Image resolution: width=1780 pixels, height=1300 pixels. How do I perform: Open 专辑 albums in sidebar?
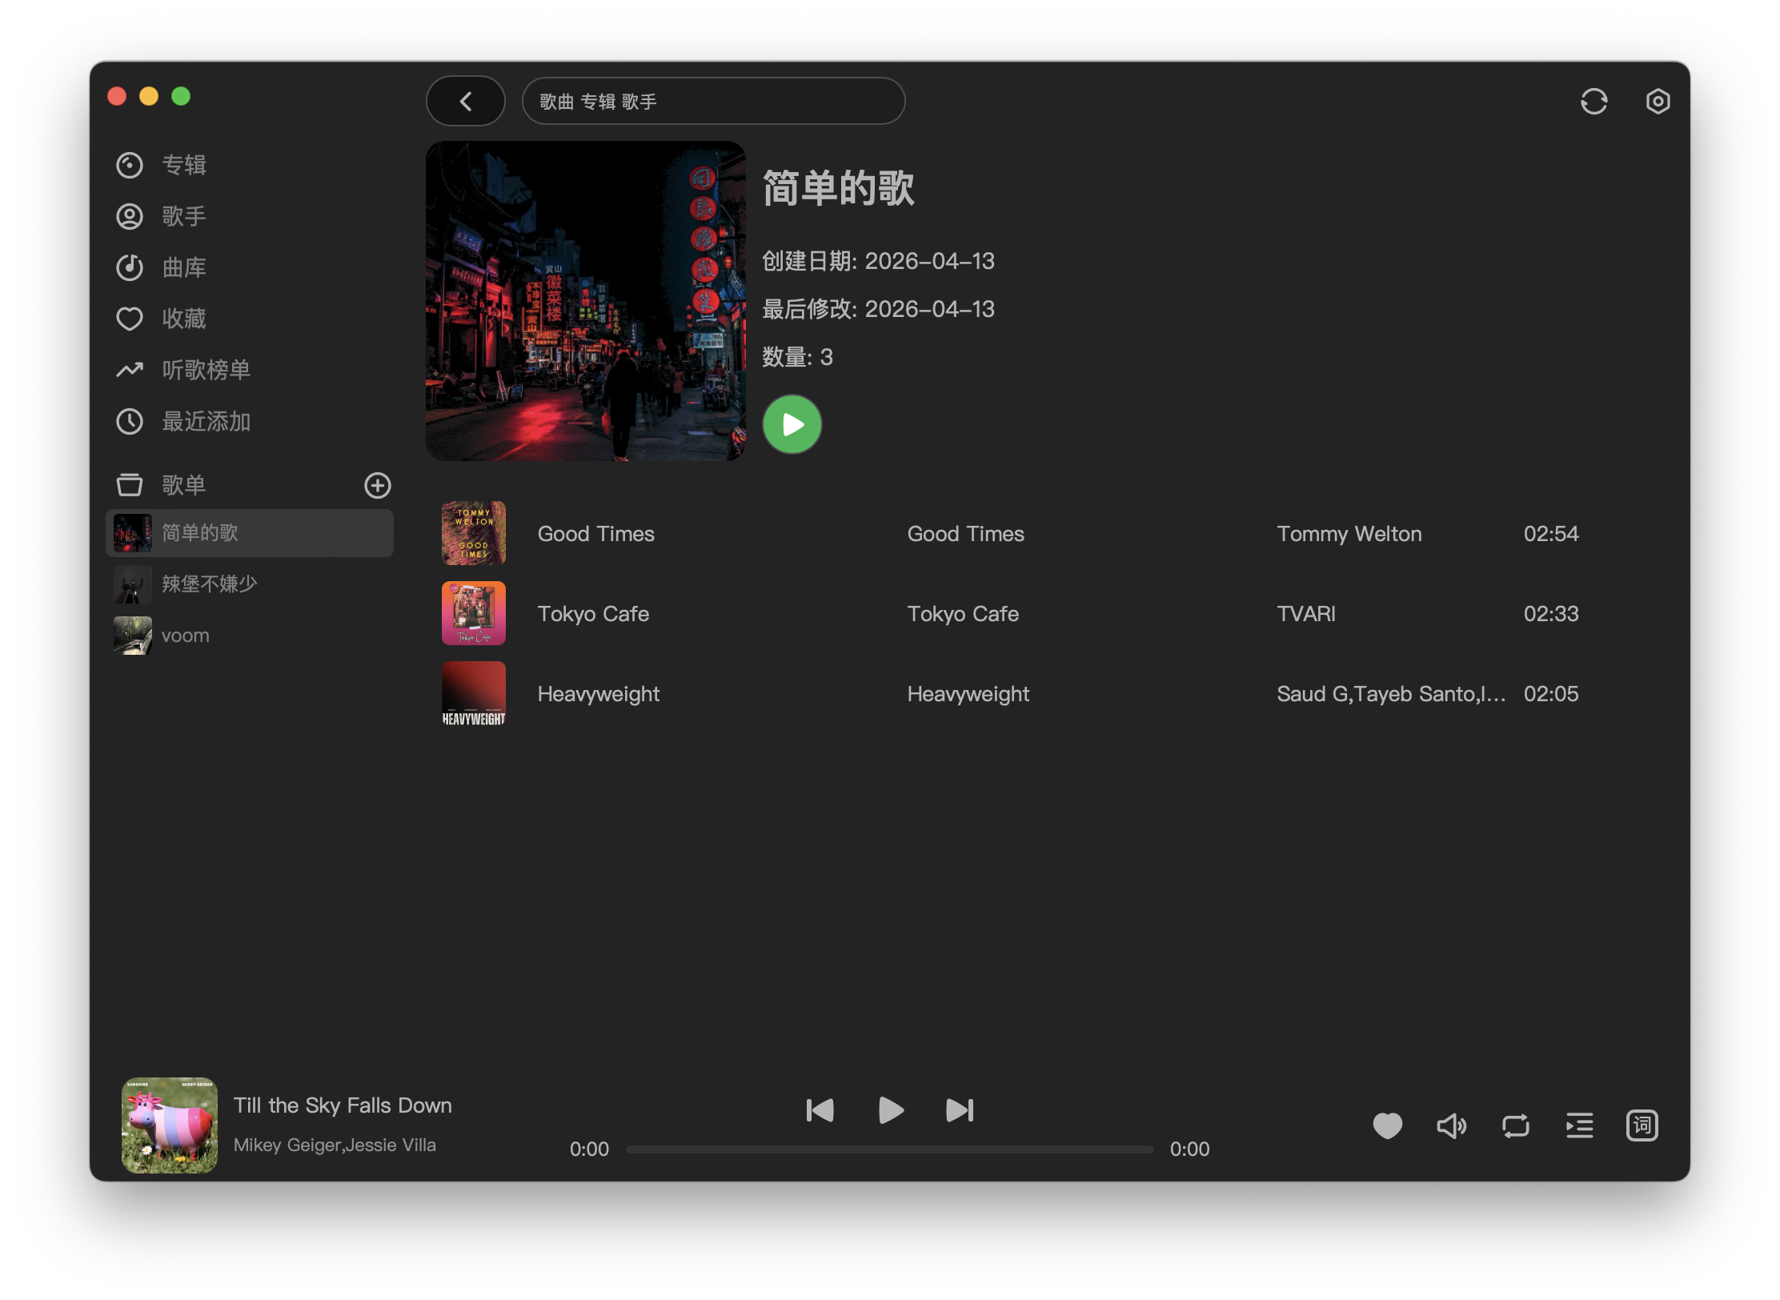pyautogui.click(x=184, y=165)
